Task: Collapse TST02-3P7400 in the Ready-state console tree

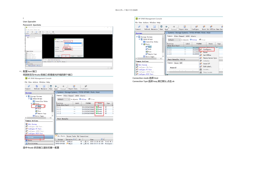Action: coord(29,99)
